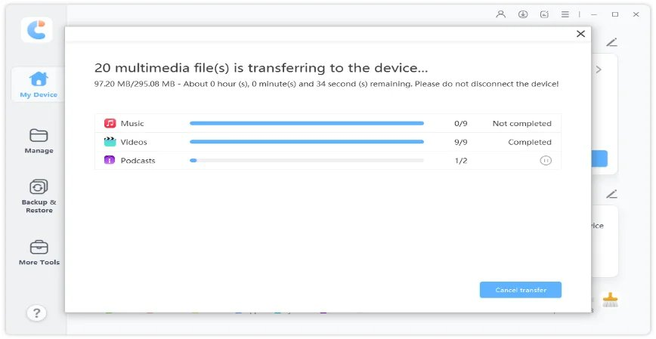Click the Cancel transfer button
656x339 pixels.
[520, 290]
